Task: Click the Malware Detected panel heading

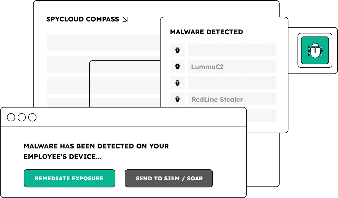Action: pyautogui.click(x=206, y=32)
